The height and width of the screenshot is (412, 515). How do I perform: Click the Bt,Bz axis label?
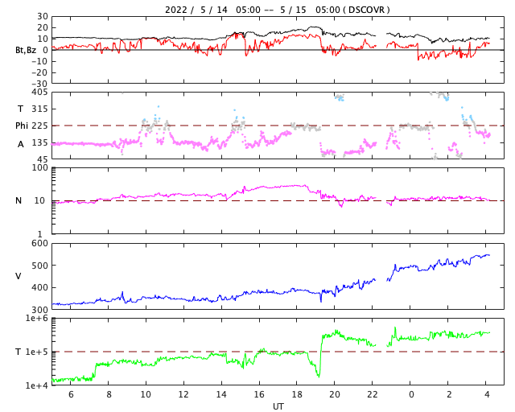(26, 50)
